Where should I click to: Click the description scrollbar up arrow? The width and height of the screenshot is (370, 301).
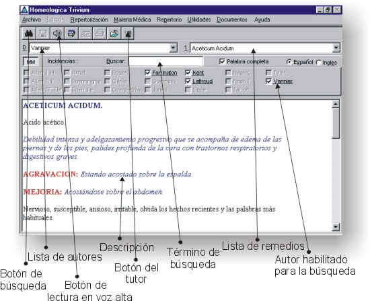(x=336, y=104)
